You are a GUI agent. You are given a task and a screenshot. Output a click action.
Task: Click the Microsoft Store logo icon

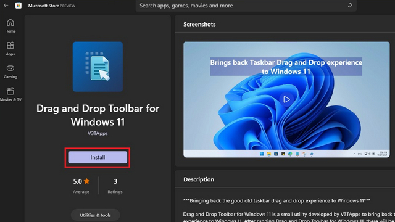(19, 6)
